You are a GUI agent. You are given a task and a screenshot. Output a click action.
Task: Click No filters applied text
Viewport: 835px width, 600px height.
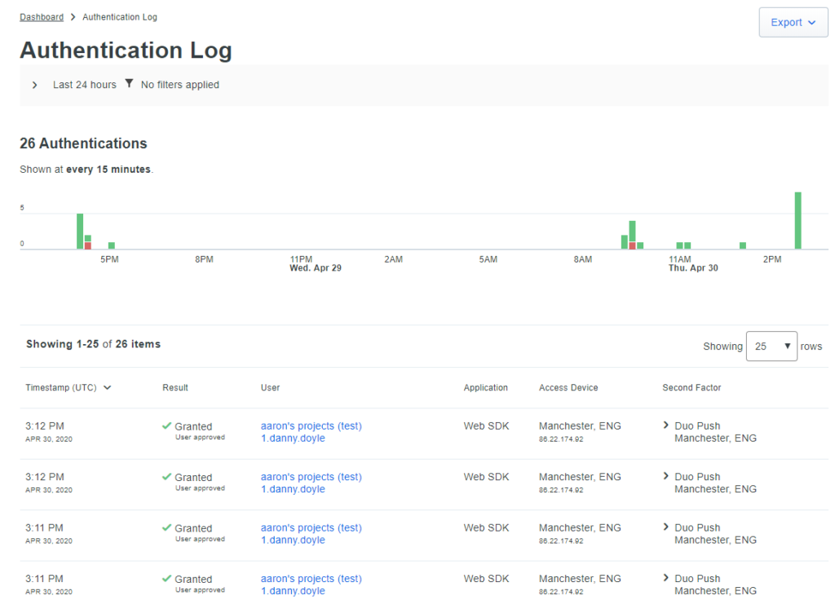[180, 85]
